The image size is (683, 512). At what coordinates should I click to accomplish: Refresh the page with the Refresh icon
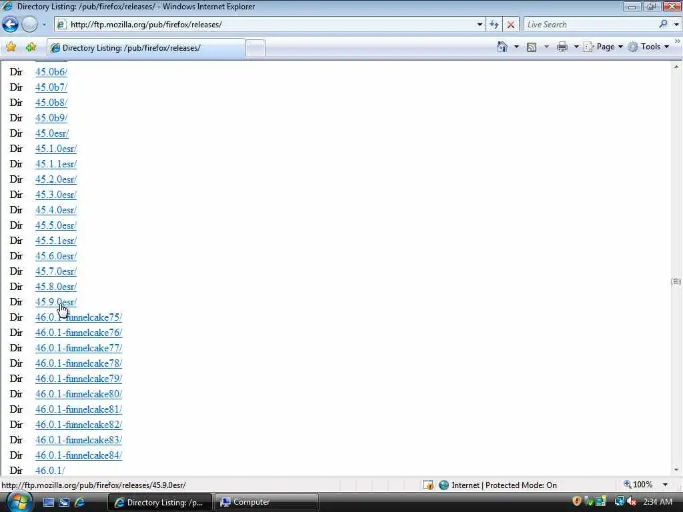click(x=494, y=25)
